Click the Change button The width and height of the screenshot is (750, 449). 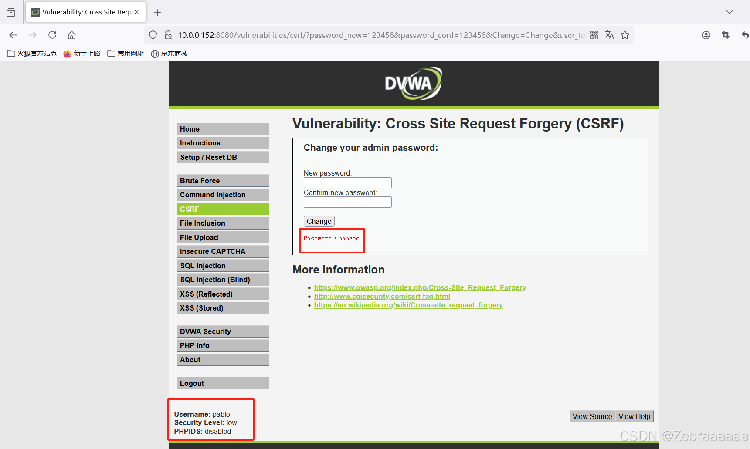pyautogui.click(x=319, y=221)
